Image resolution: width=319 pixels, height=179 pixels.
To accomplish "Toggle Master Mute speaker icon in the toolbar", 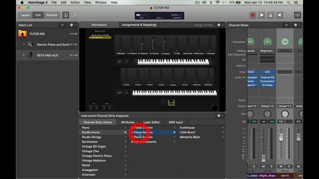I will pos(280,15).
